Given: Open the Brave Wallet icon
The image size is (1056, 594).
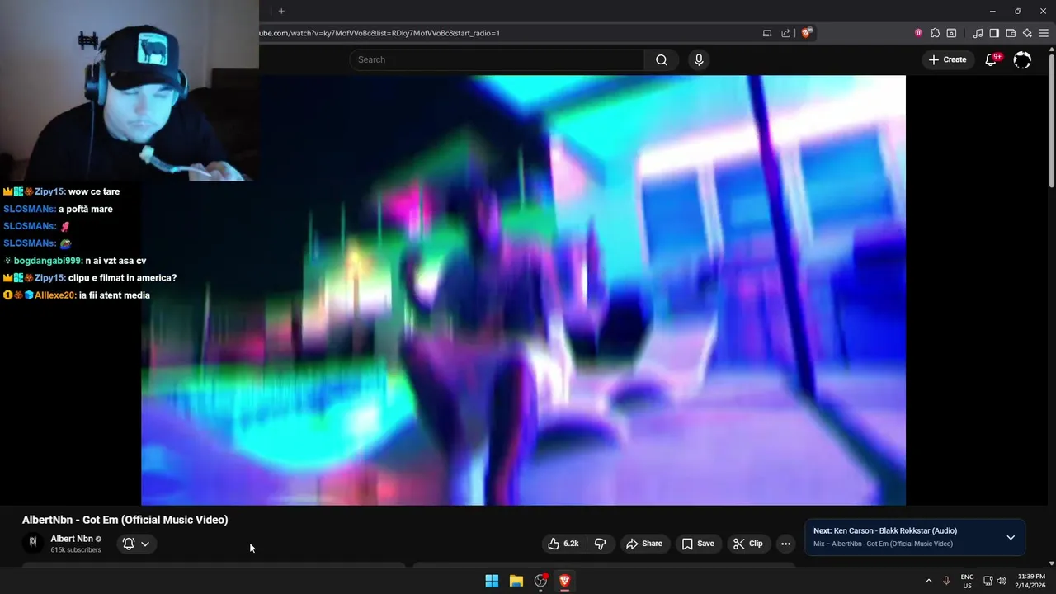Looking at the screenshot, I should pos(1011,33).
